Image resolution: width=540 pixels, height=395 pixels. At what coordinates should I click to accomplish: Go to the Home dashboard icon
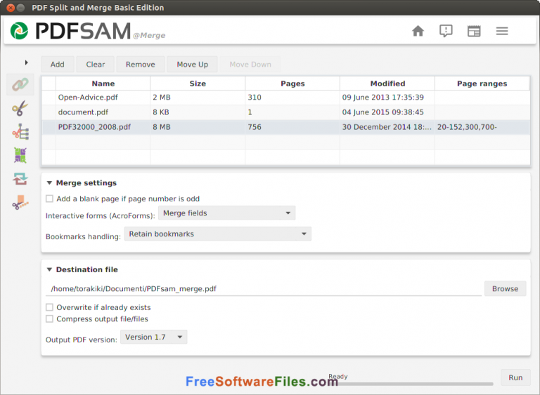pos(418,31)
